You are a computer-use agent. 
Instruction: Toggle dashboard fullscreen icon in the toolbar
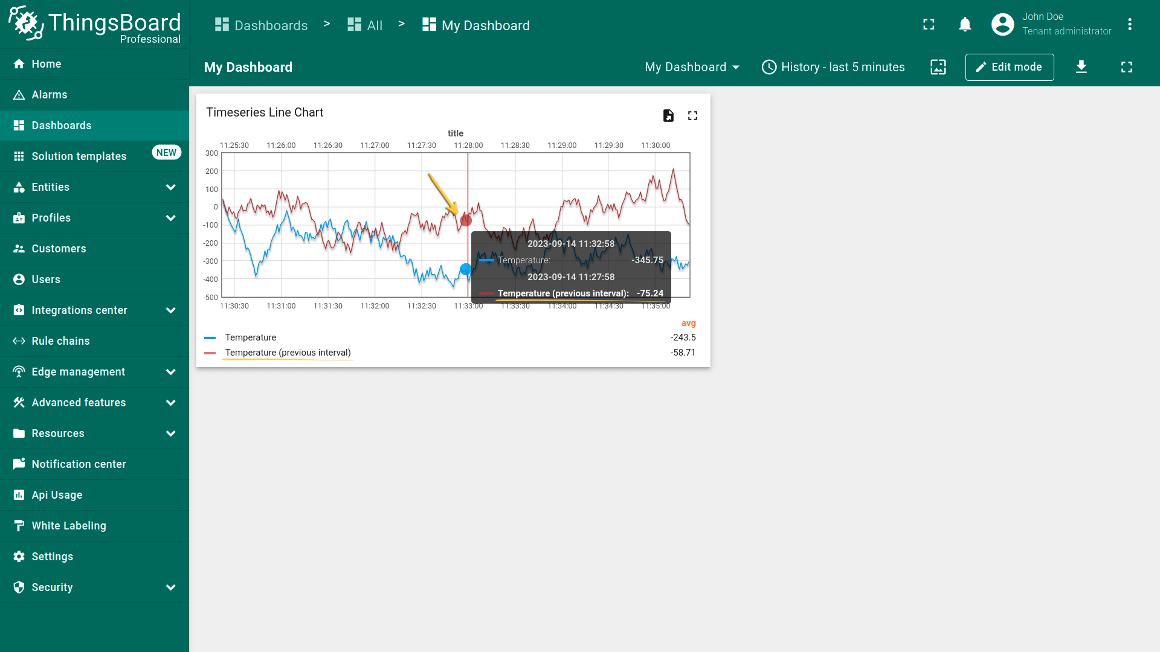click(1126, 67)
